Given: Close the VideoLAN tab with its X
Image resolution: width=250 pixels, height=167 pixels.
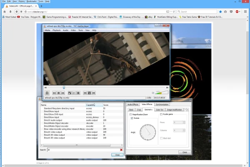Looking at the screenshot, I should click(36, 6).
